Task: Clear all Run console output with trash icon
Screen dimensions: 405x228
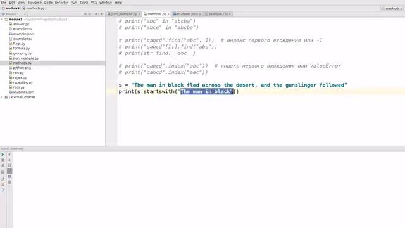Action: (9, 182)
